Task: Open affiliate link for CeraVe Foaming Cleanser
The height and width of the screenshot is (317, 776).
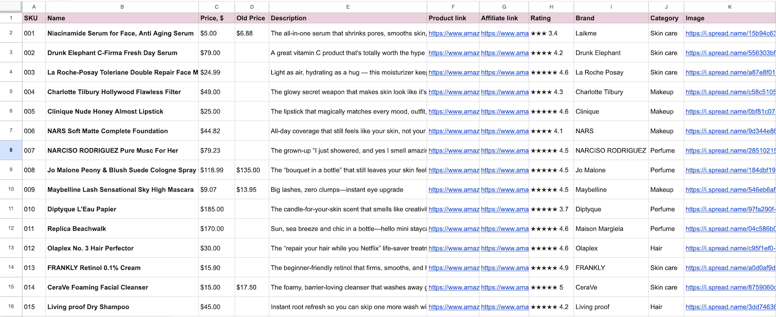Action: point(505,287)
